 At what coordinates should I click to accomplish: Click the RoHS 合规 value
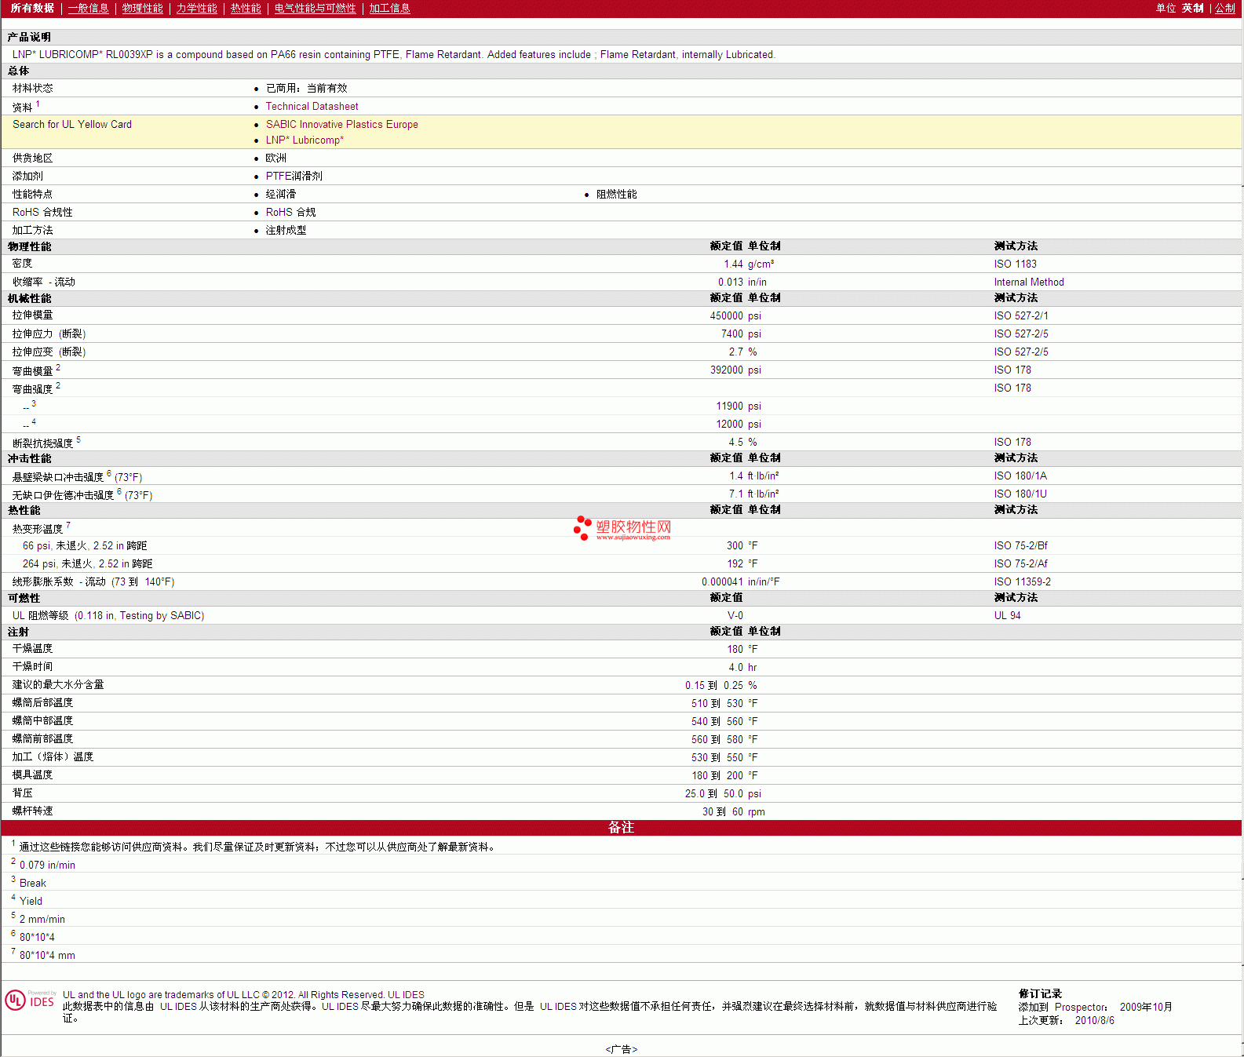(x=290, y=212)
